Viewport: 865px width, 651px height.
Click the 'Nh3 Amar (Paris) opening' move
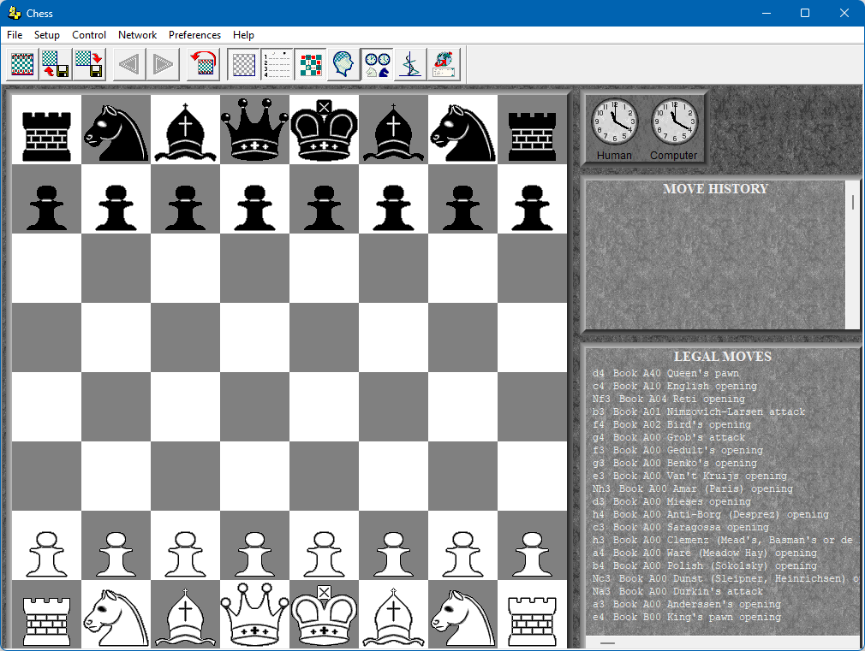pyautogui.click(x=692, y=488)
